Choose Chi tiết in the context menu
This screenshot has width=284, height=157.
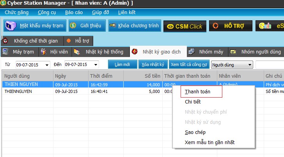tap(193, 102)
